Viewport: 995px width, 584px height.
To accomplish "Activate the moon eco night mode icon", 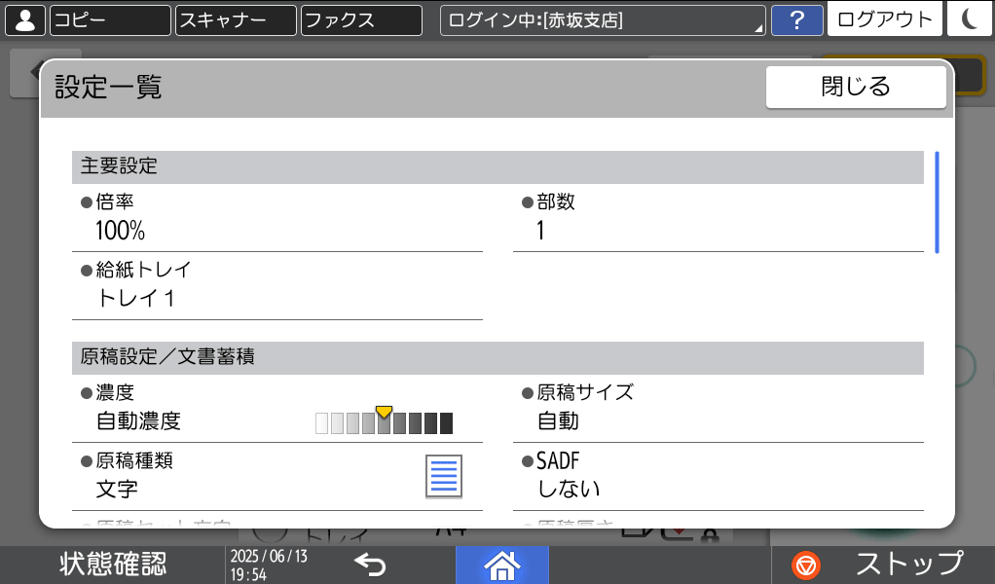I will (x=970, y=19).
